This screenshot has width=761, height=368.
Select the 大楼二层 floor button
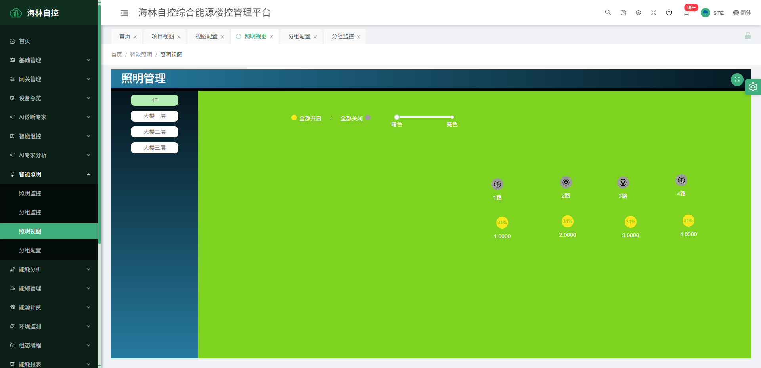pos(155,132)
